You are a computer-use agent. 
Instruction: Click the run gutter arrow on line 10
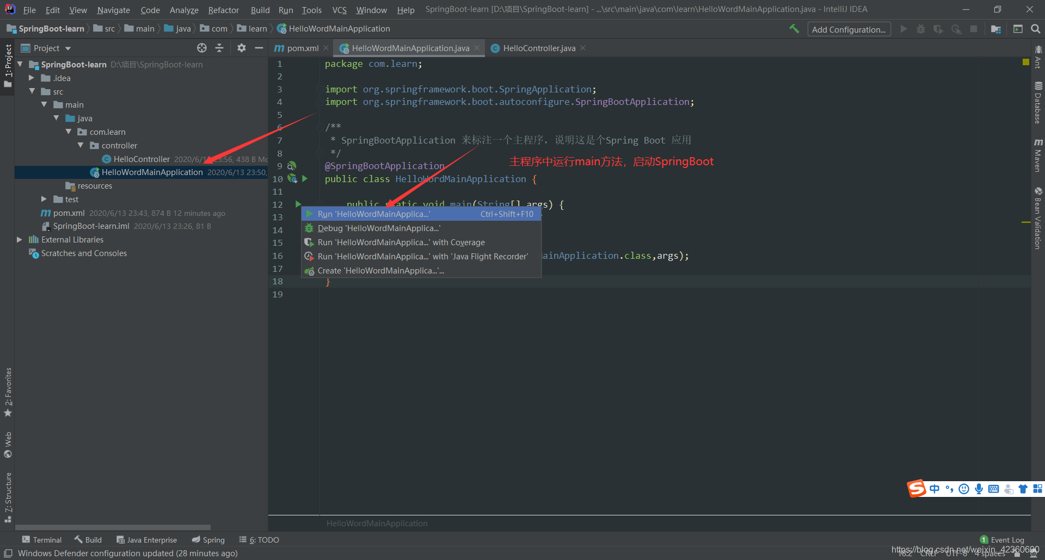coord(305,178)
